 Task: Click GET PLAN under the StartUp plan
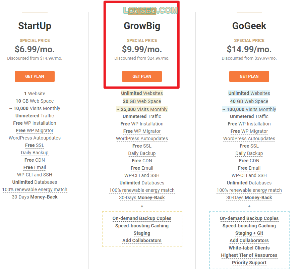coord(35,76)
